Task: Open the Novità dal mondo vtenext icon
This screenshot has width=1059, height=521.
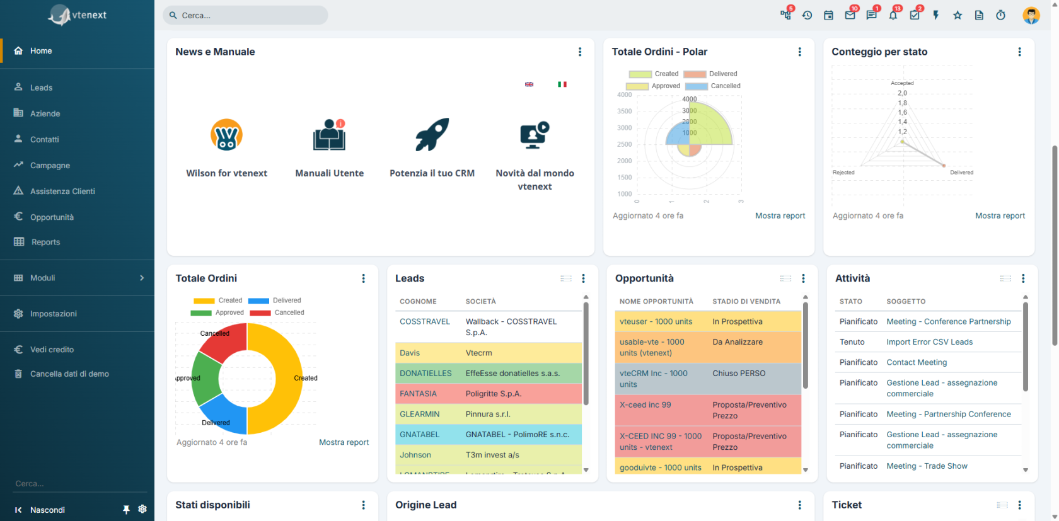Action: pos(535,135)
